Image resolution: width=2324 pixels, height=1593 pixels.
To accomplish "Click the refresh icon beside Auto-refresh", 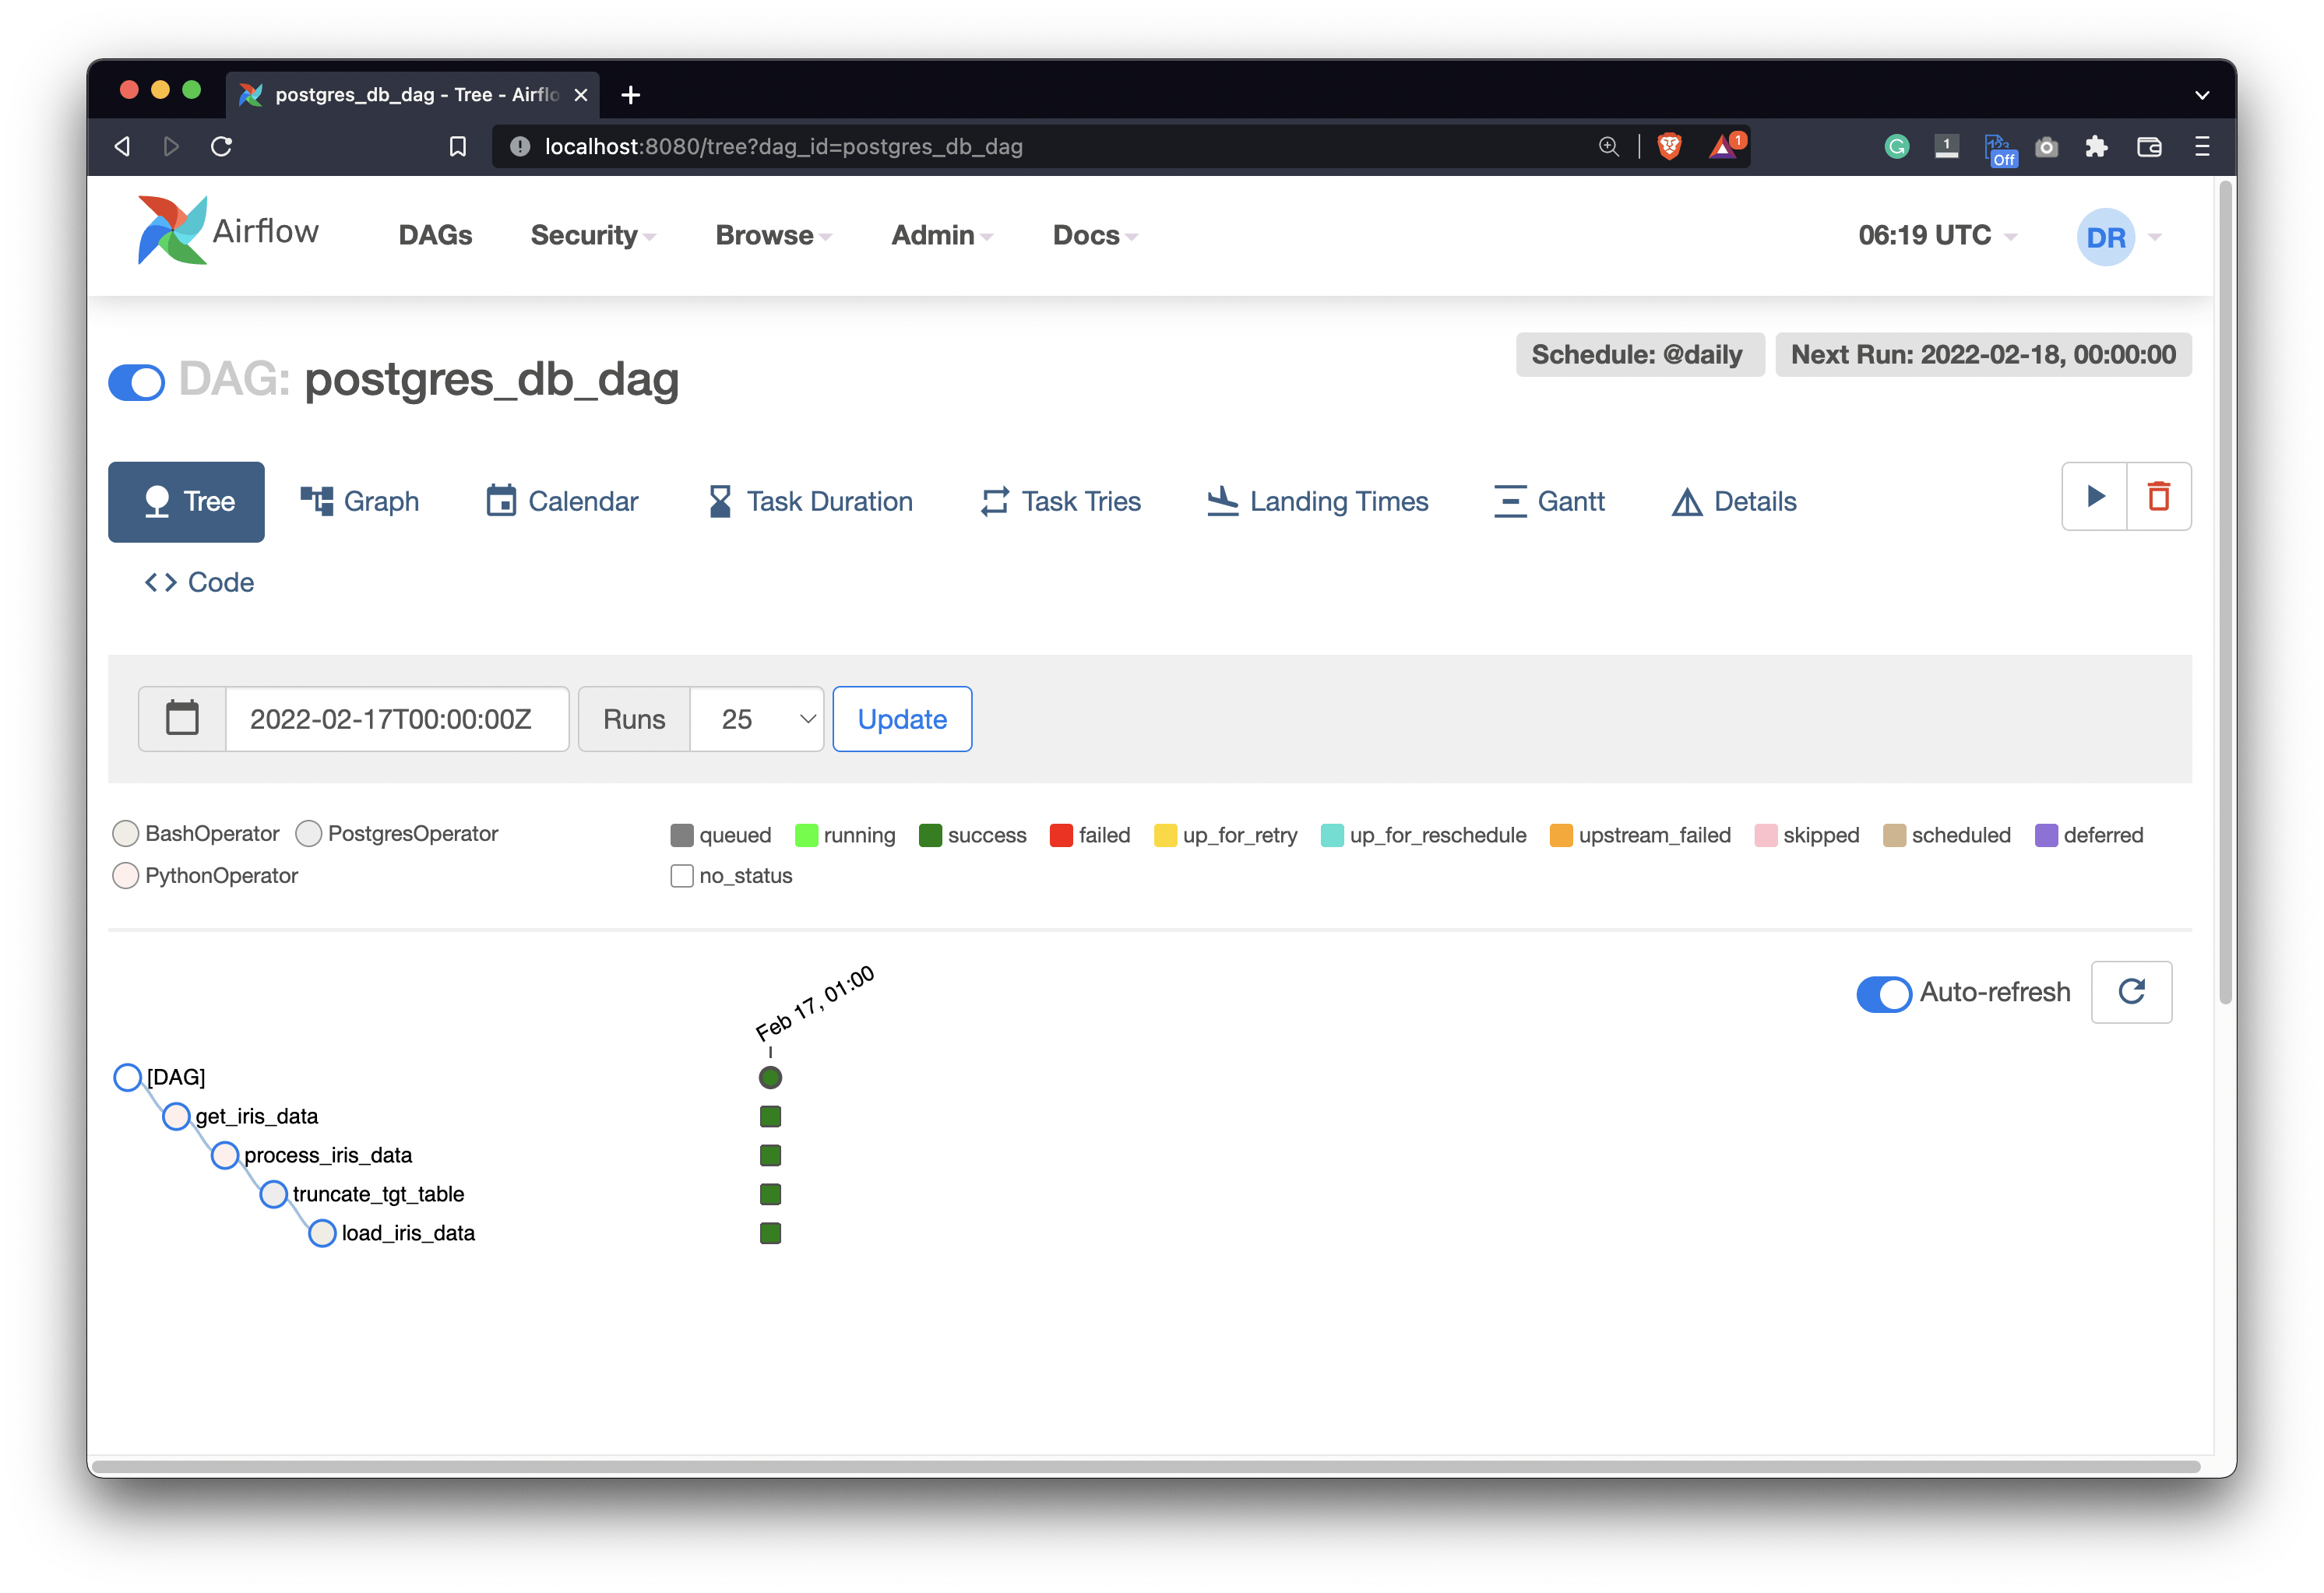I will pos(2131,991).
